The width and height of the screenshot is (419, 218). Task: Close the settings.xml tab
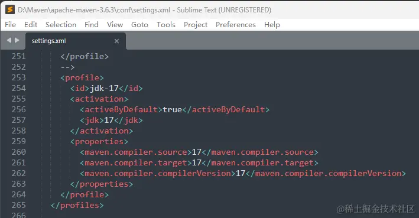(117, 41)
